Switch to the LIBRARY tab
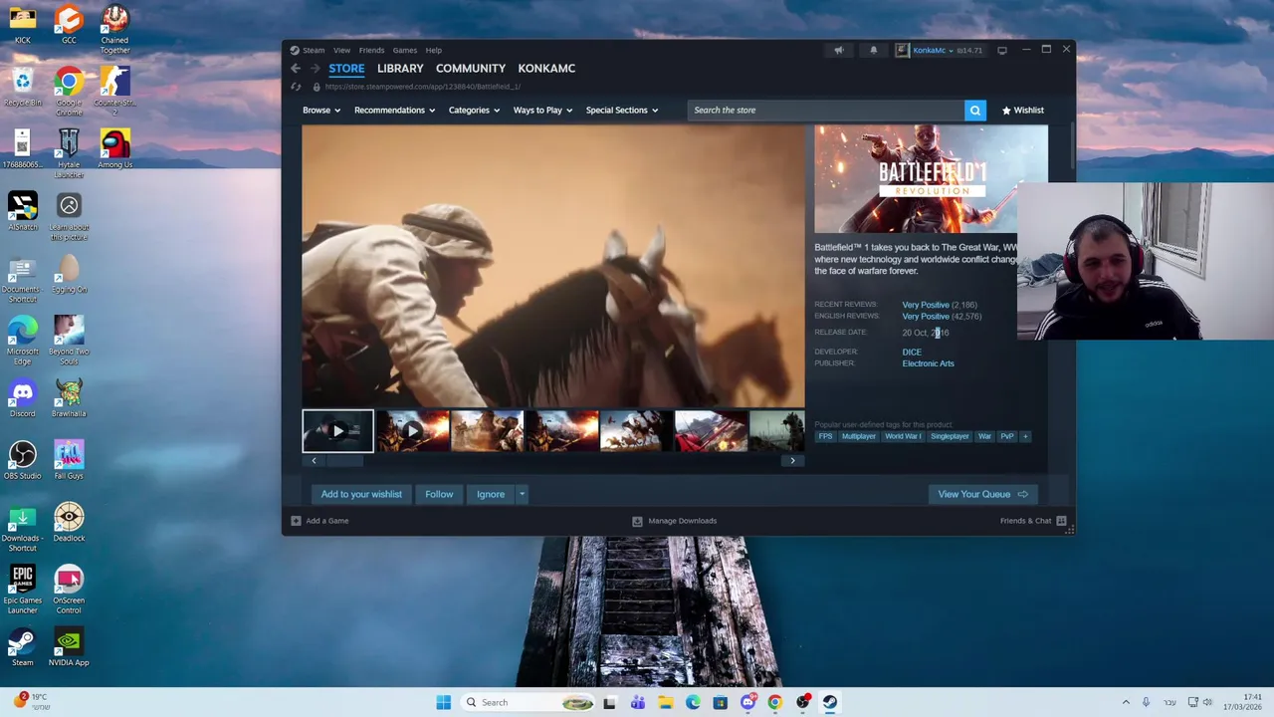Image resolution: width=1274 pixels, height=717 pixels. pyautogui.click(x=400, y=69)
